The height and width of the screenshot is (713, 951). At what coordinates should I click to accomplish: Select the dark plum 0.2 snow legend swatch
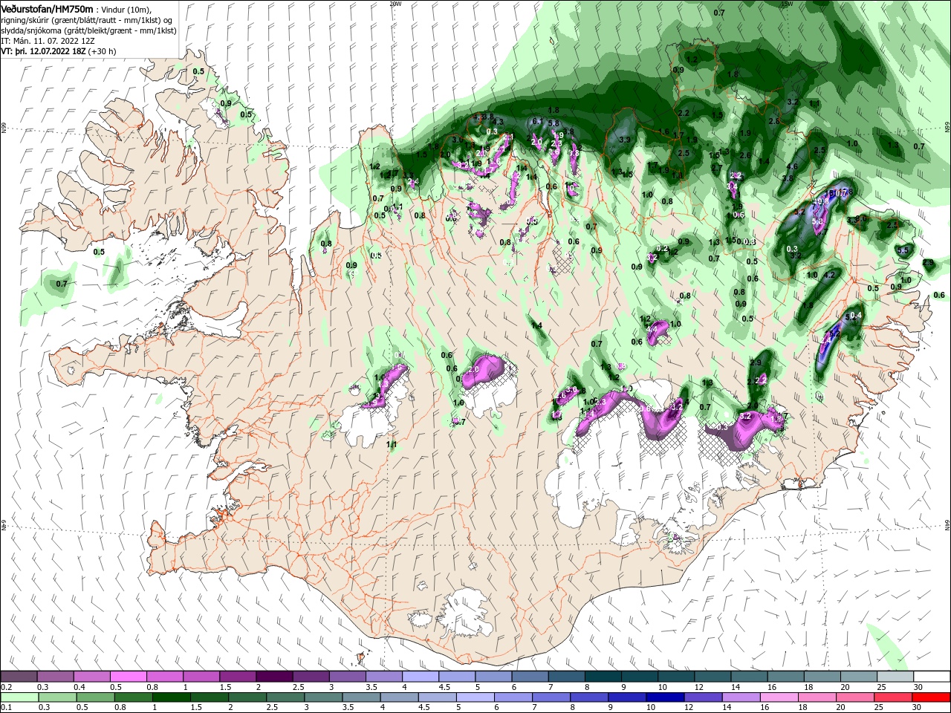(x=19, y=677)
